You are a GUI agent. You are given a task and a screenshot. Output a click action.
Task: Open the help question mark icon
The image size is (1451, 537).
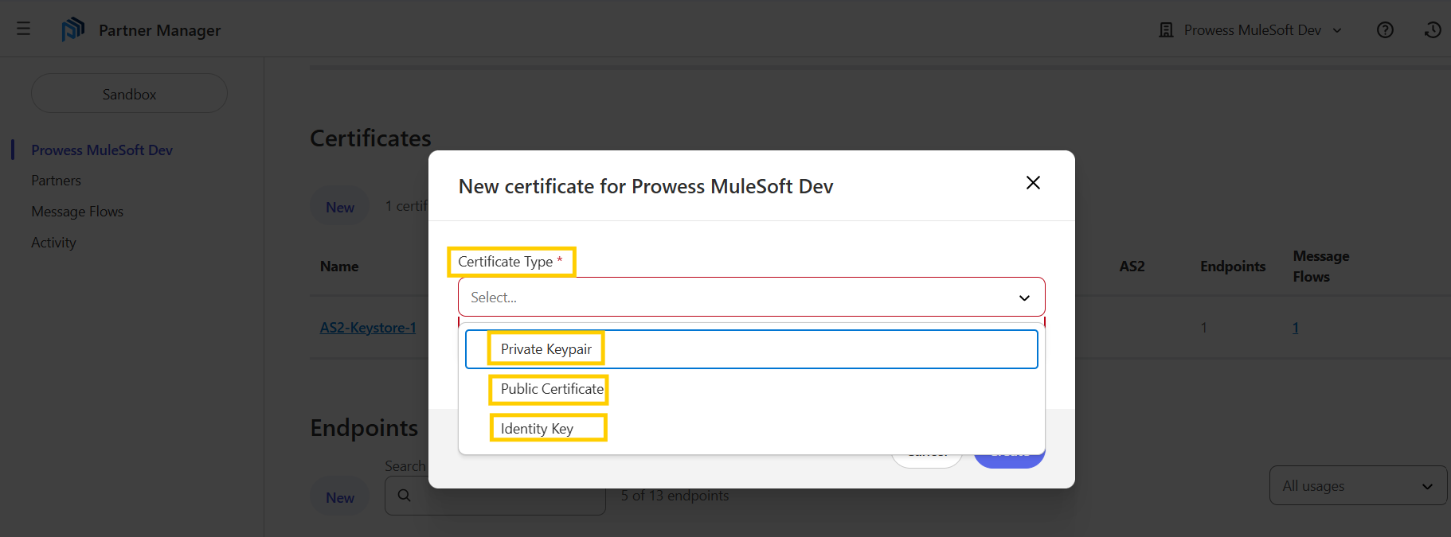pos(1385,30)
